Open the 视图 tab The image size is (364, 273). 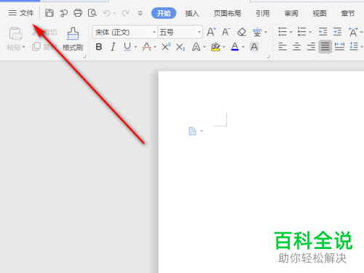(320, 13)
